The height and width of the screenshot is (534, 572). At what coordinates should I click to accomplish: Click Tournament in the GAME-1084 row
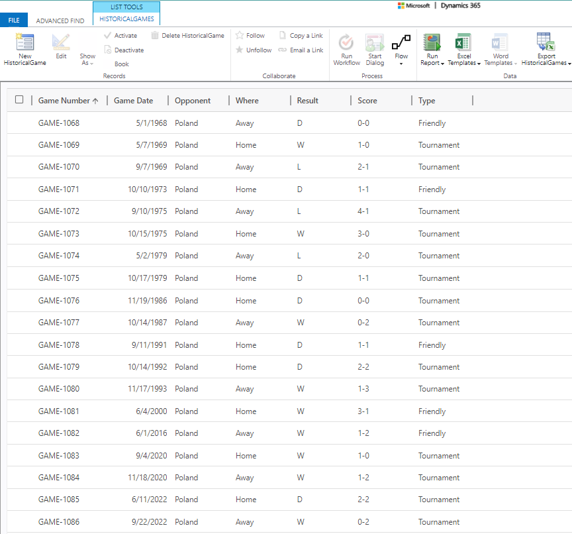click(x=439, y=478)
